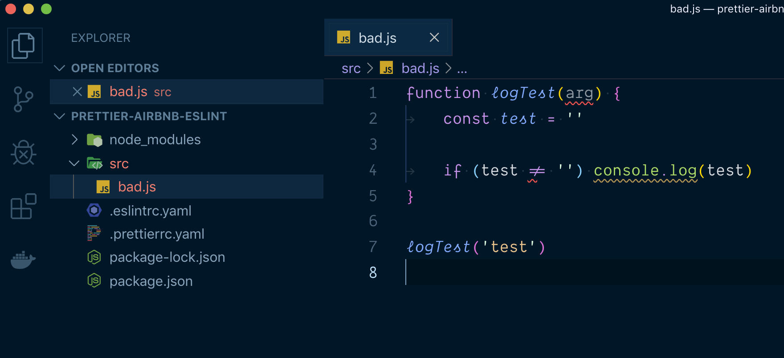This screenshot has width=784, height=358.
Task: Click the underlined console.log call
Action: (x=645, y=171)
